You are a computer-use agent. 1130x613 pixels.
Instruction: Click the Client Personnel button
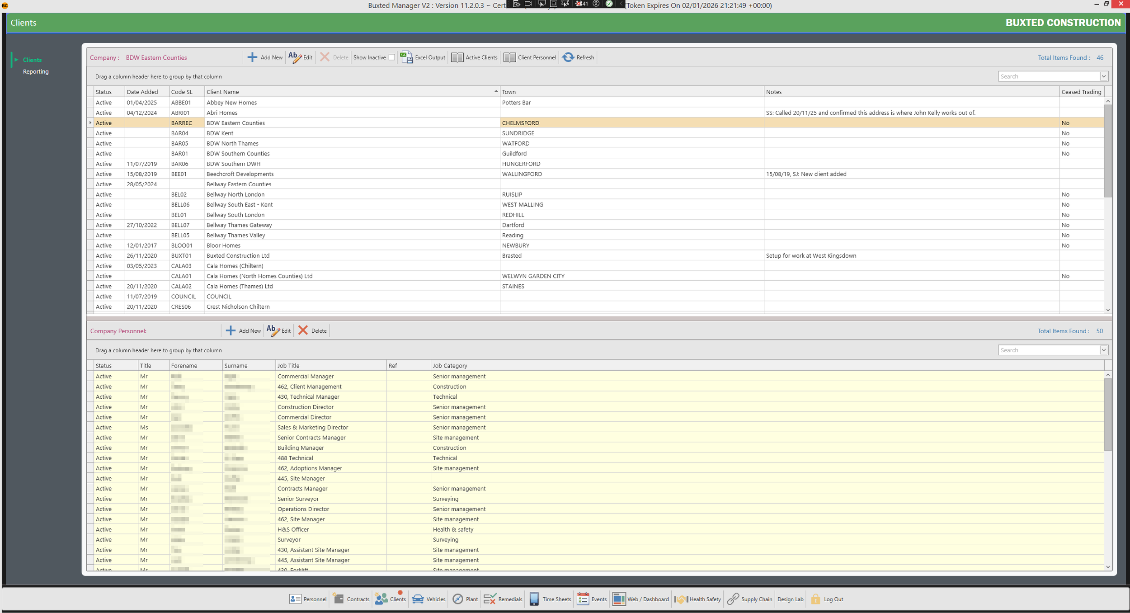pyautogui.click(x=530, y=57)
